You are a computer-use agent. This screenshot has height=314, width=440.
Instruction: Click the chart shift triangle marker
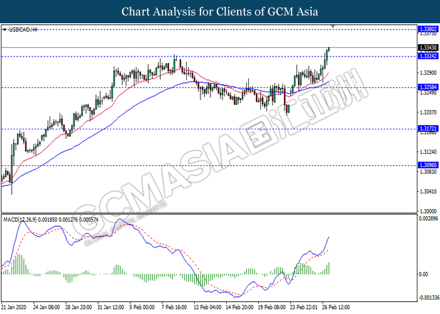pos(333,26)
